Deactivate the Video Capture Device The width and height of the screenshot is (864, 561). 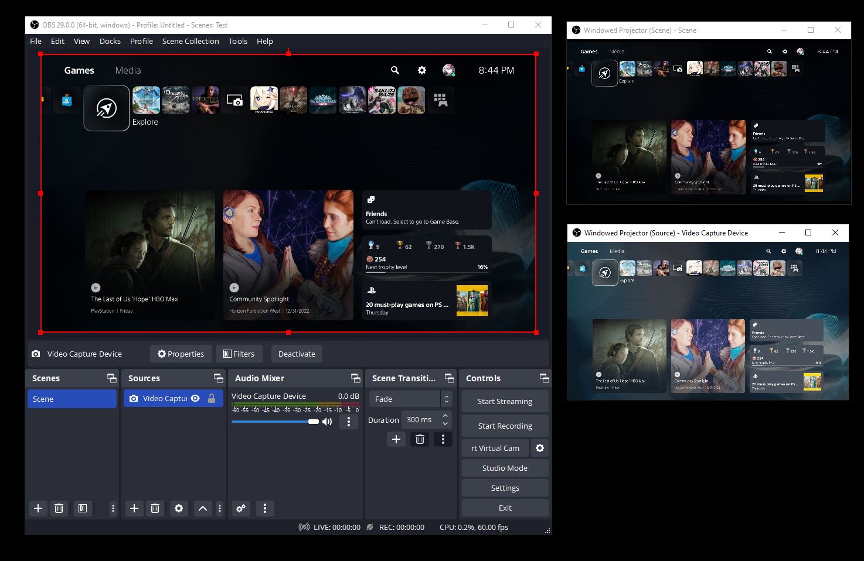(x=296, y=354)
